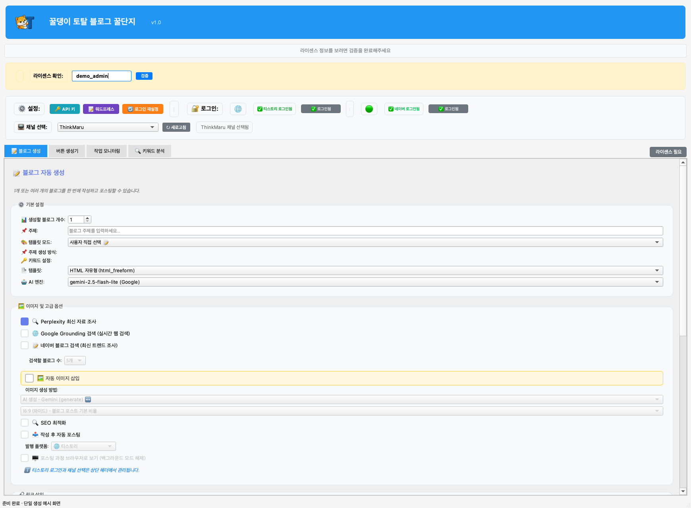Click the green Naver circle icon

(x=369, y=109)
